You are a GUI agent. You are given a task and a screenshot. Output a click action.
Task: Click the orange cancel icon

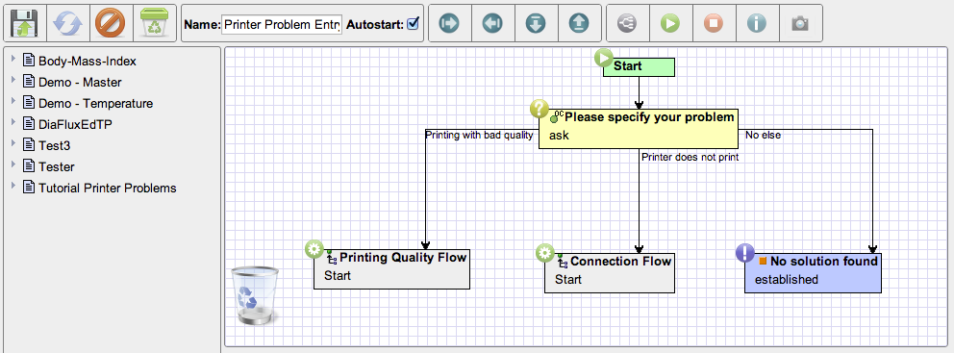pyautogui.click(x=111, y=23)
